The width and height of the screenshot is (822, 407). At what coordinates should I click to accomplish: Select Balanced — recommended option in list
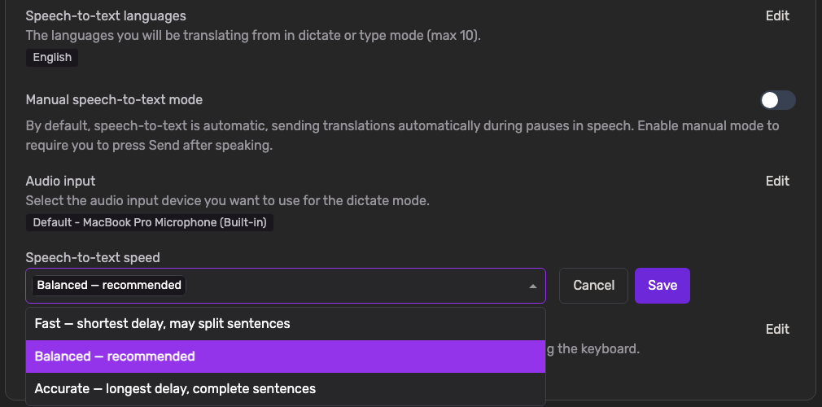pos(286,357)
